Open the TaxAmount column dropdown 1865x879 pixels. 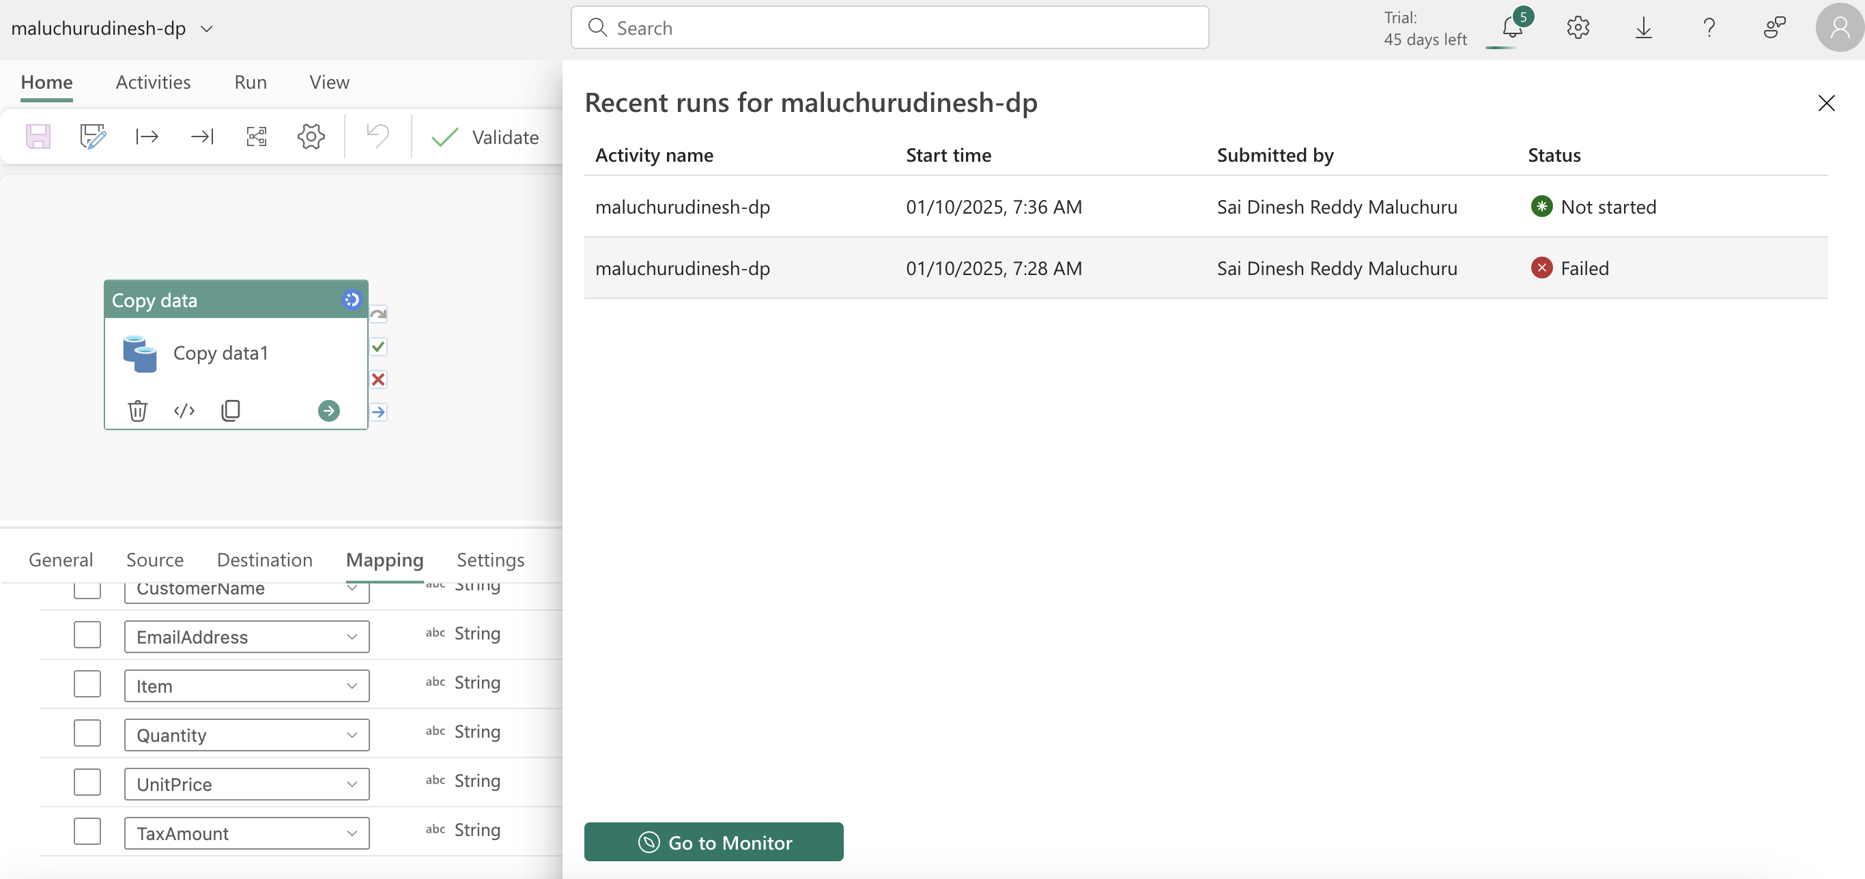pos(247,833)
